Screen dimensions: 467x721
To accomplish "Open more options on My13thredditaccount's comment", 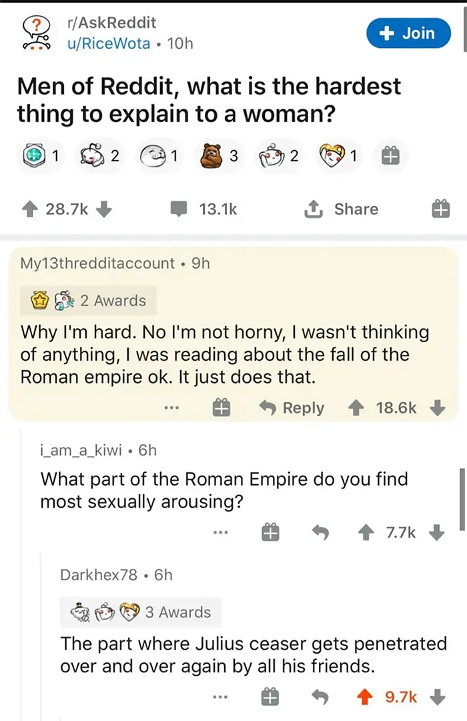I will tap(173, 408).
